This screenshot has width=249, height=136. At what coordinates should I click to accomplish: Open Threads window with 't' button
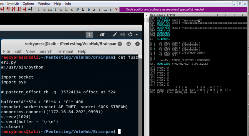click(x=56, y=9)
